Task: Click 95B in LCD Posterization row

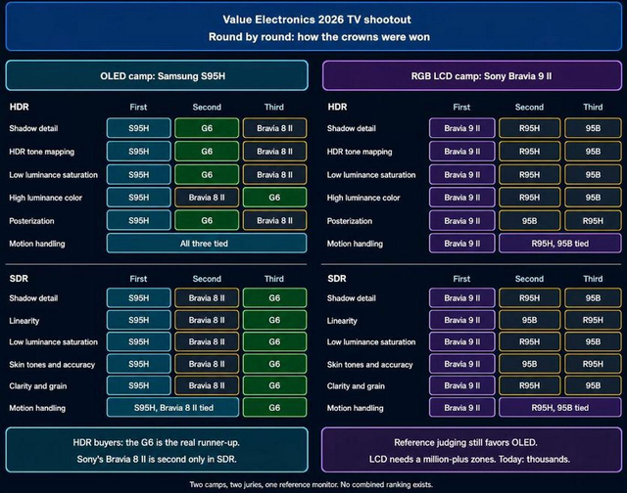Action: (529, 220)
